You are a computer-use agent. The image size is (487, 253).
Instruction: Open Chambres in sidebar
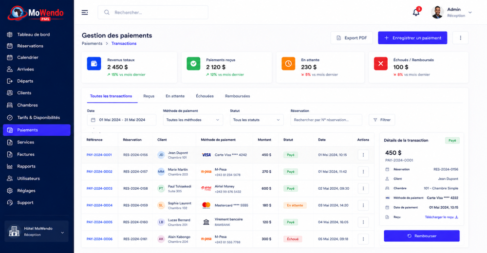pyautogui.click(x=37, y=105)
